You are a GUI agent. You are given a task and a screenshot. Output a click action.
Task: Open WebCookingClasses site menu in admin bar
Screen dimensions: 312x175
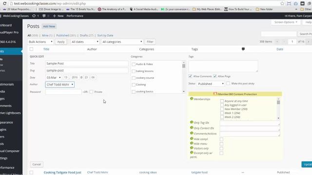16,16
